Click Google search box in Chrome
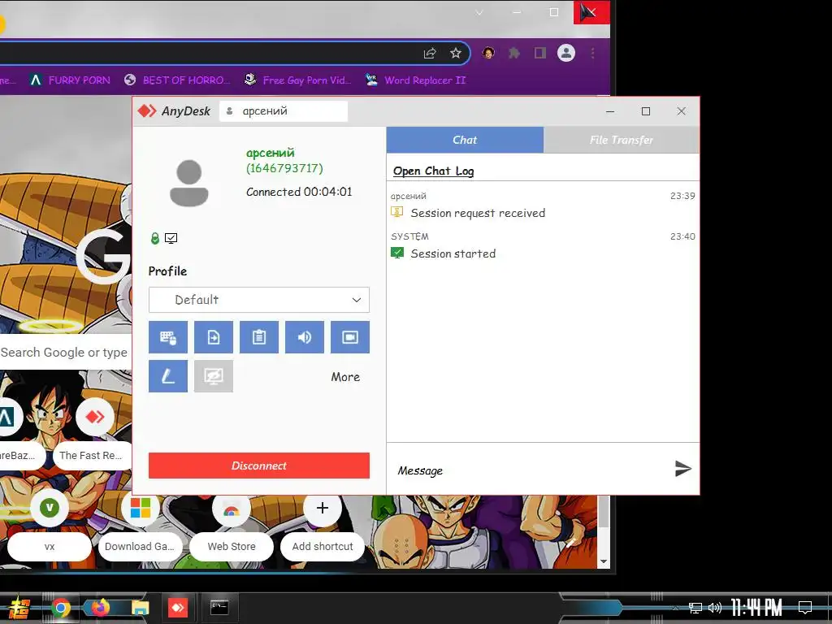Image resolution: width=832 pixels, height=624 pixels. coord(65,353)
